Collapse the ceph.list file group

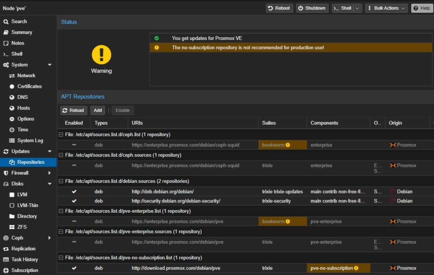tap(61, 135)
